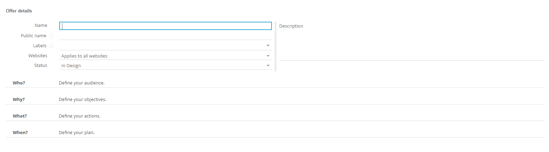This screenshot has height=152, width=549.
Task: Click the empty Labels selection field
Action: tap(162, 46)
